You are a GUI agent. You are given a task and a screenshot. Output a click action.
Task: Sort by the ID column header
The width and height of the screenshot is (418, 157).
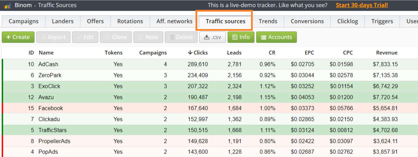(31, 53)
